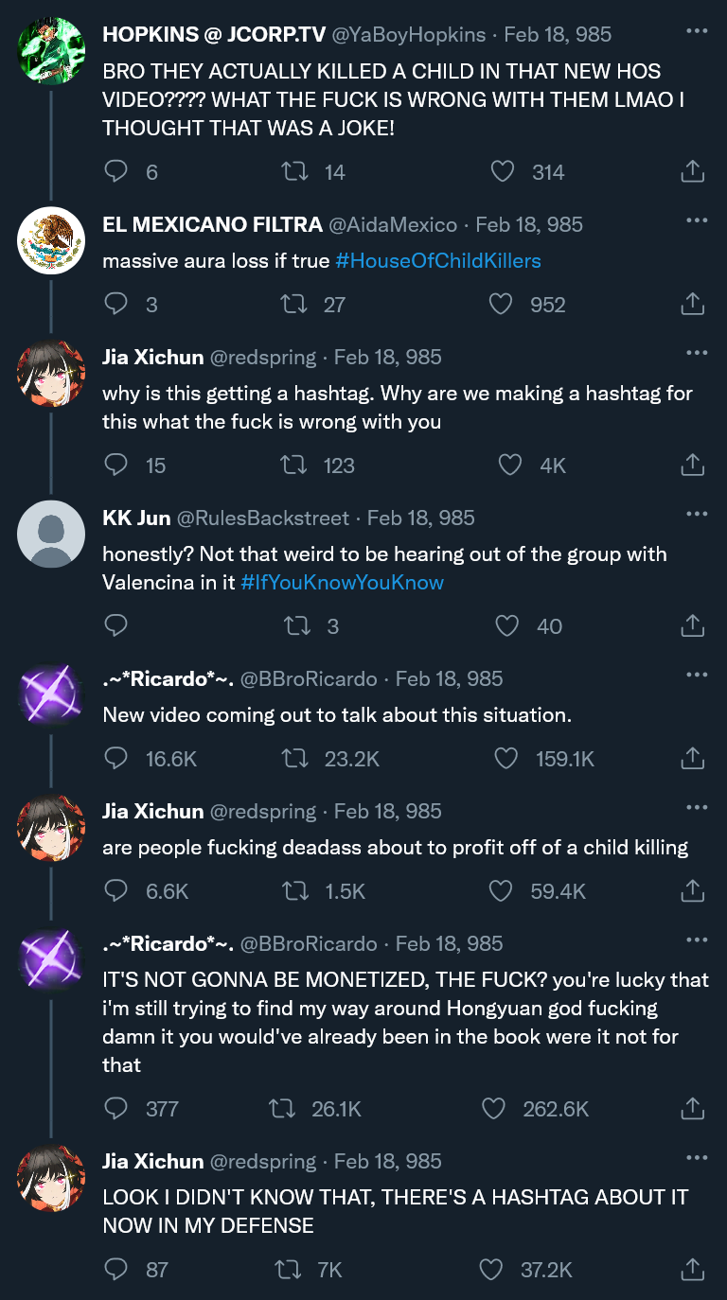
Task: Reply to HOPKINS's all-caps tweet
Action: (115, 171)
